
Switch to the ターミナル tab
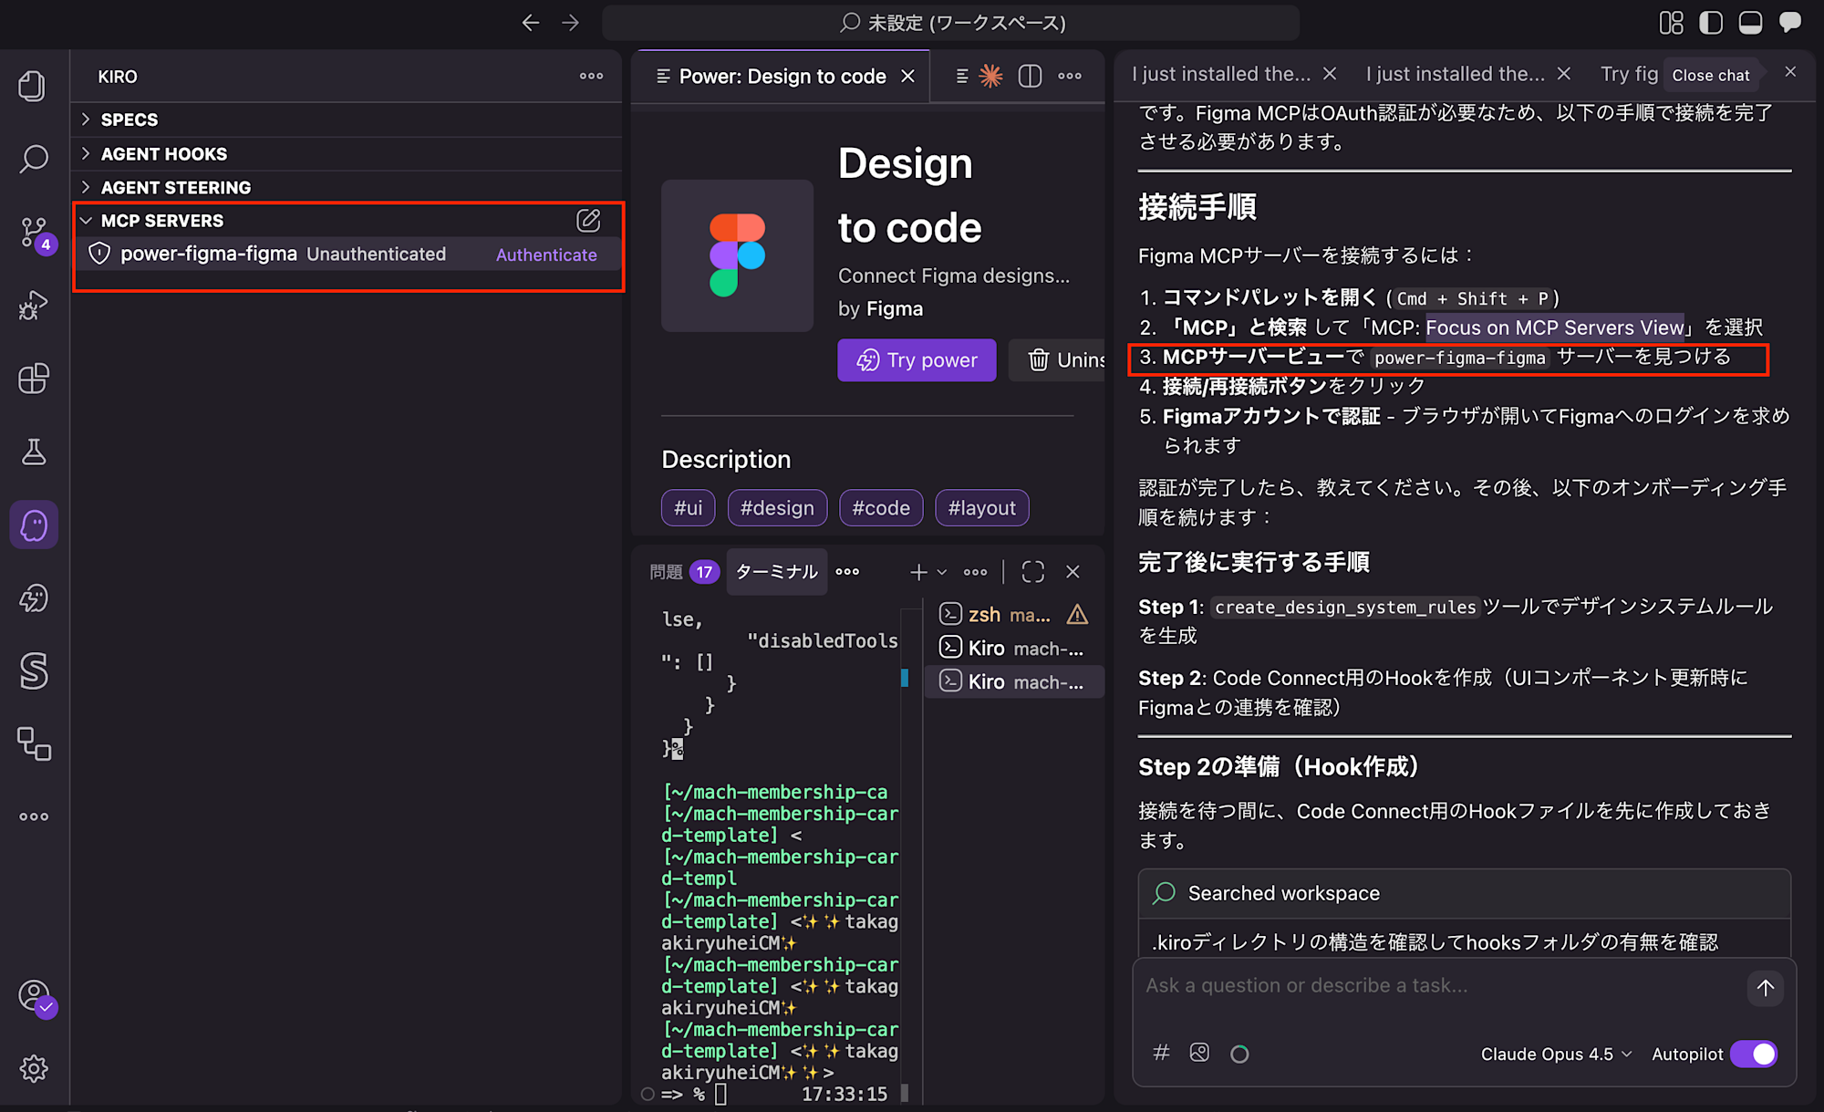coord(776,572)
